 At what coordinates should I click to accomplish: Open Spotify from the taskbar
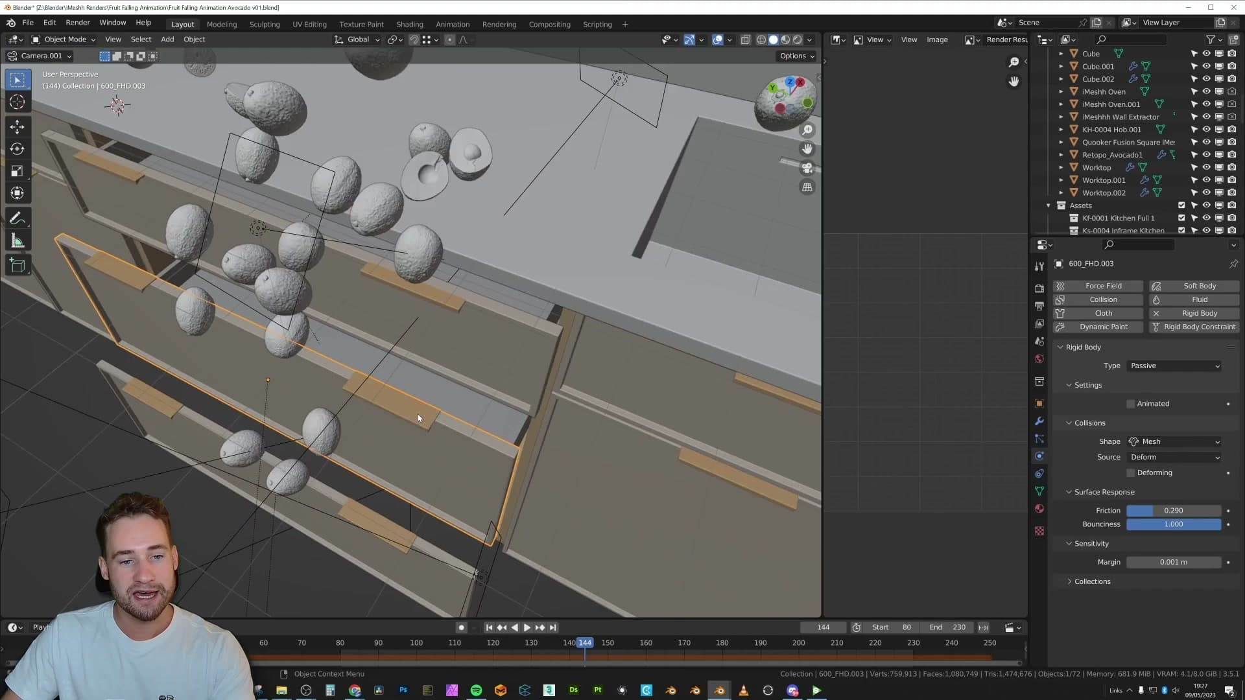click(x=476, y=690)
